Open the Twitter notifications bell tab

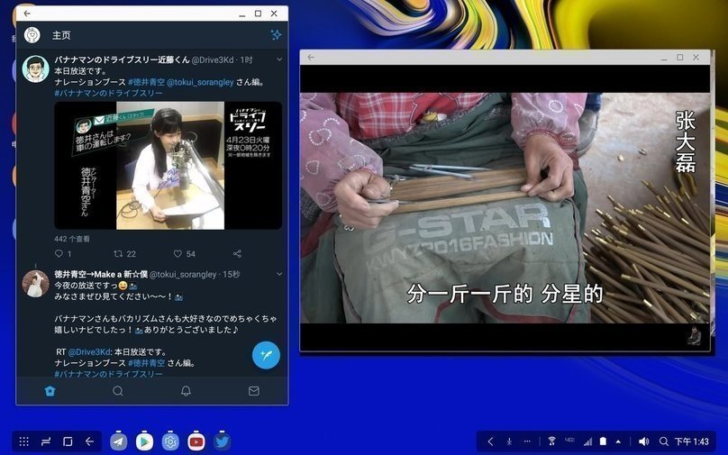pos(186,391)
